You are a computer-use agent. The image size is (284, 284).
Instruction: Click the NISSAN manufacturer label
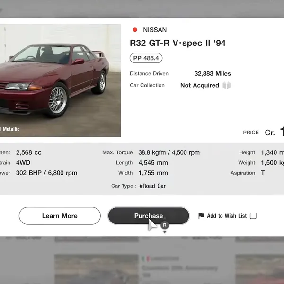pos(155,30)
